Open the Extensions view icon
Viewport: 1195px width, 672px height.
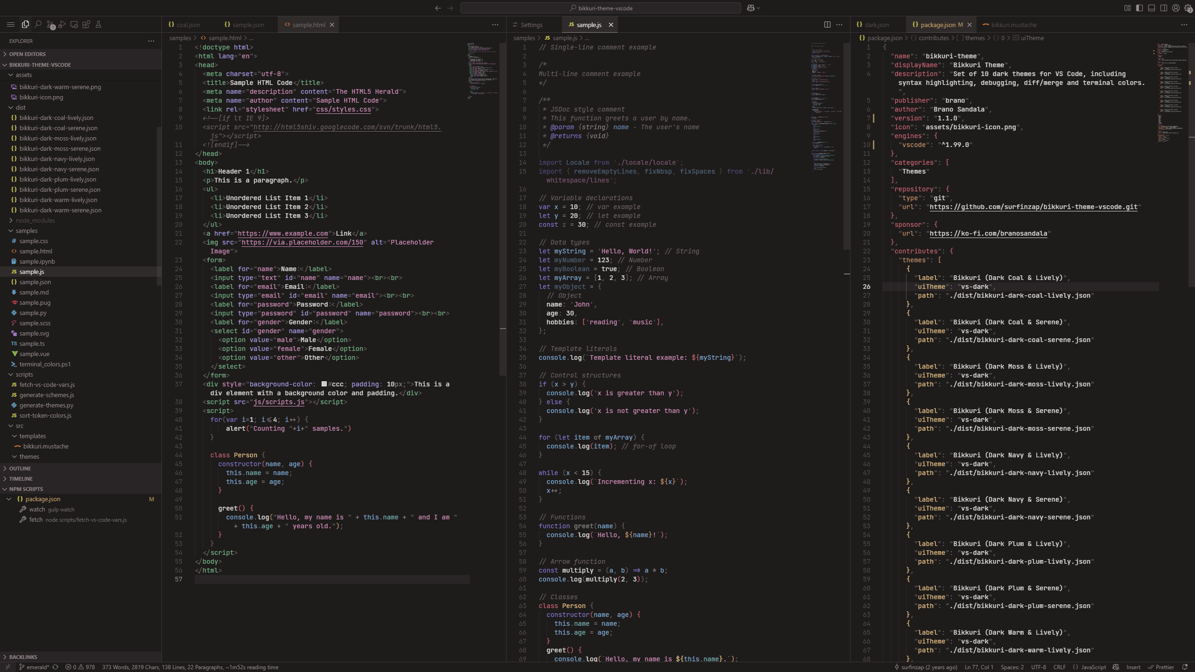tap(86, 24)
